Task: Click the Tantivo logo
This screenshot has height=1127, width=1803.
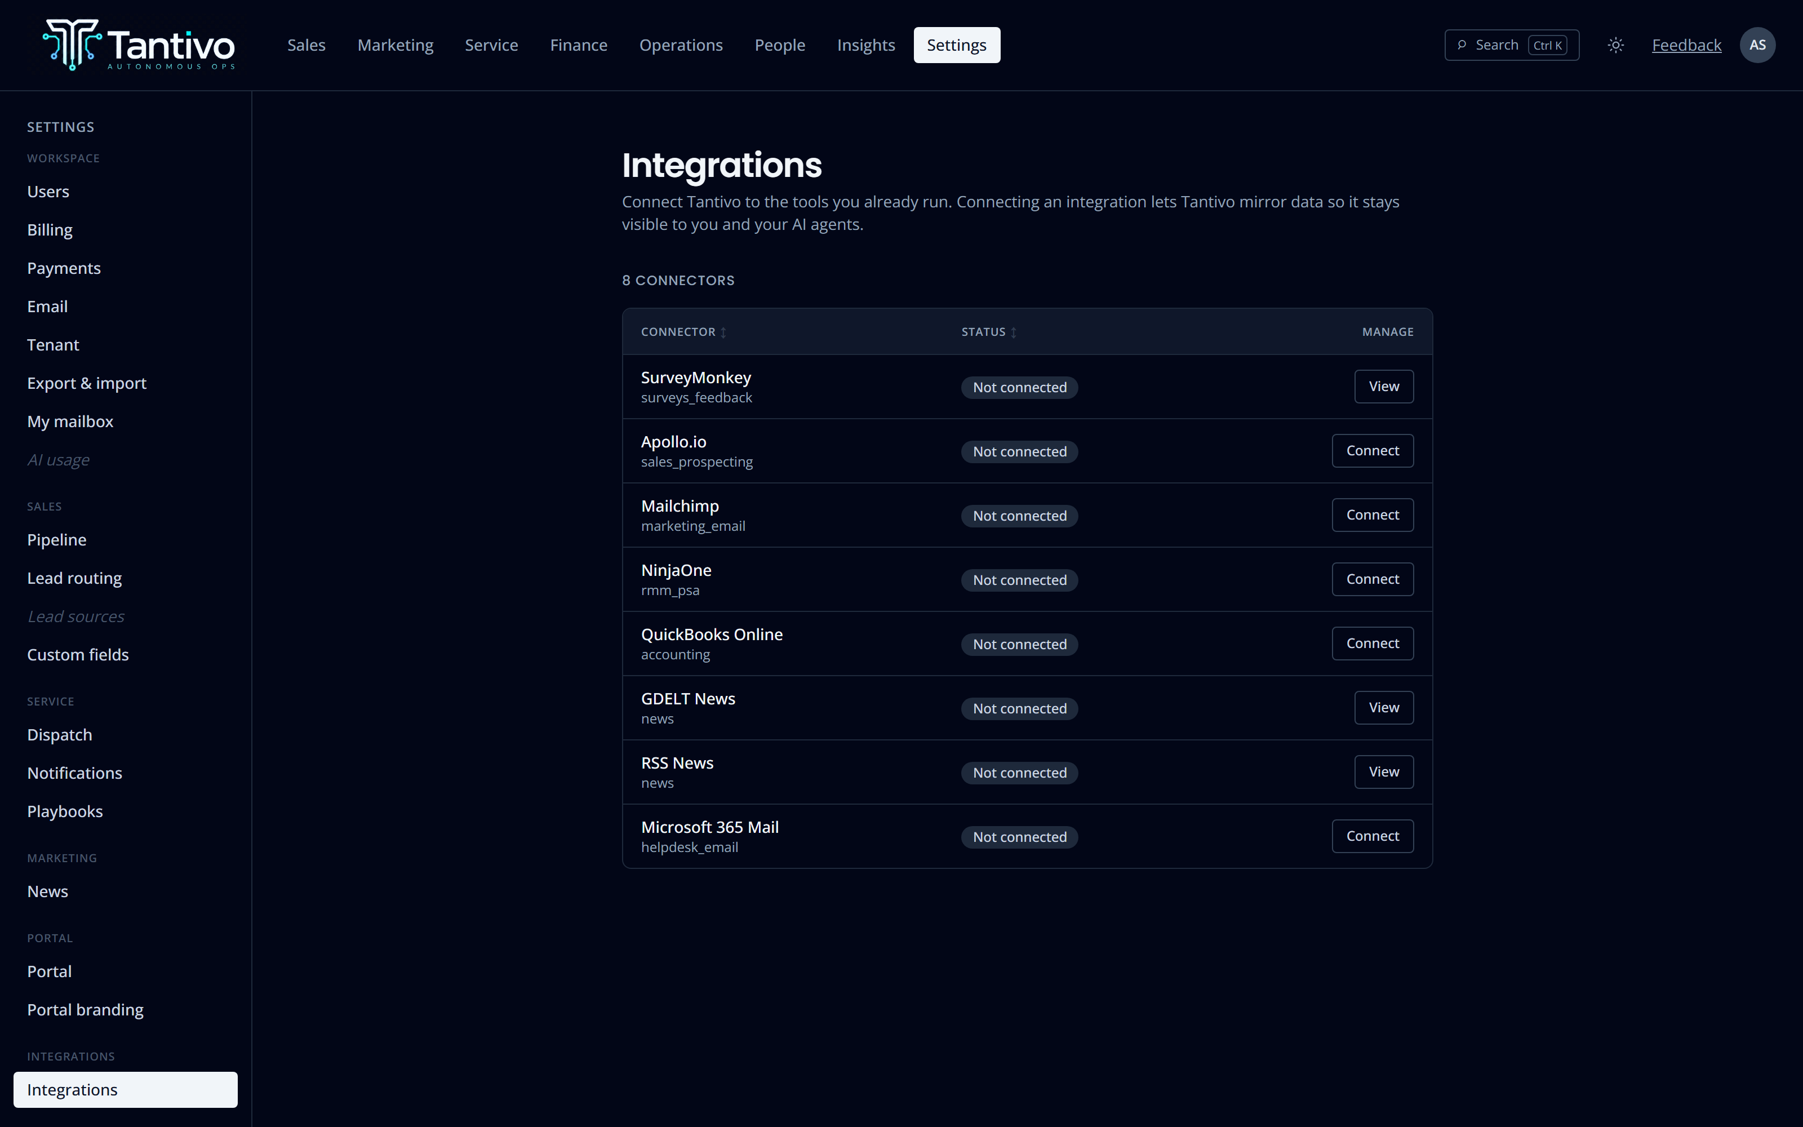Action: pos(139,45)
